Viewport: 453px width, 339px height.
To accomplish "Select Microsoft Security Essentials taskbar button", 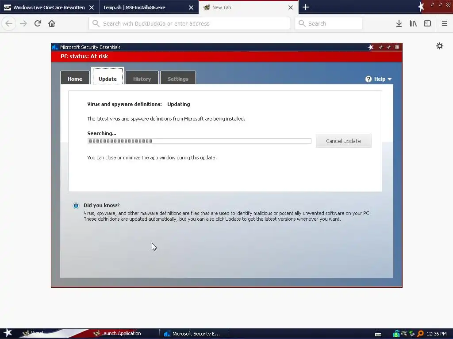I will (194, 334).
